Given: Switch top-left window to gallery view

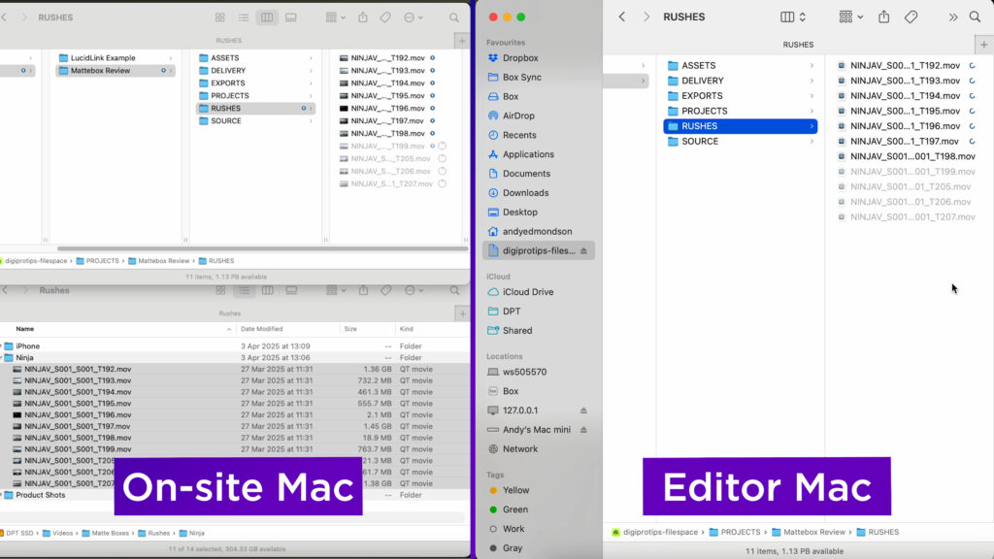Looking at the screenshot, I should pyautogui.click(x=290, y=17).
